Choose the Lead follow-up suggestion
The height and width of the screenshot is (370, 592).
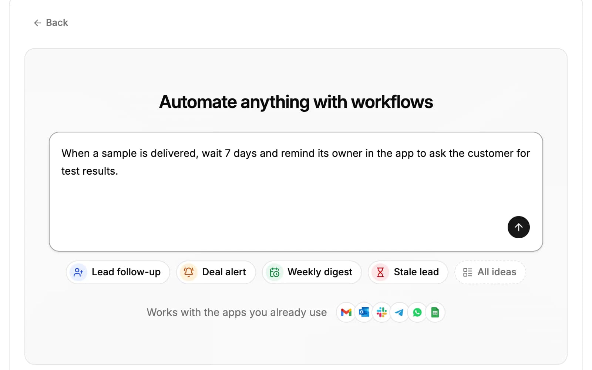pos(118,272)
